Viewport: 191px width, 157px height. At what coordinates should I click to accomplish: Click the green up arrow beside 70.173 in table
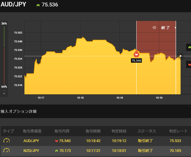point(57,151)
